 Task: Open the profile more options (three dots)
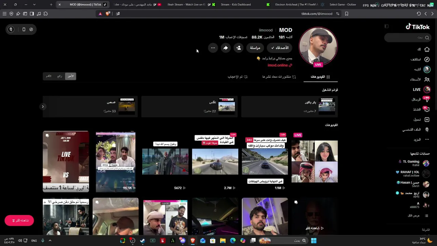pyautogui.click(x=213, y=48)
